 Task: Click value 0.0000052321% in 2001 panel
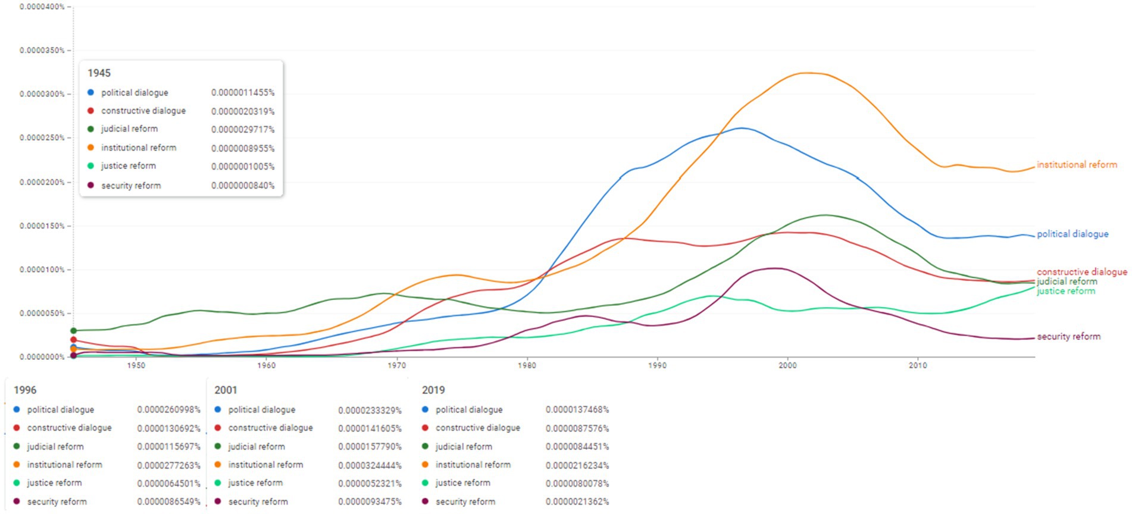370,484
